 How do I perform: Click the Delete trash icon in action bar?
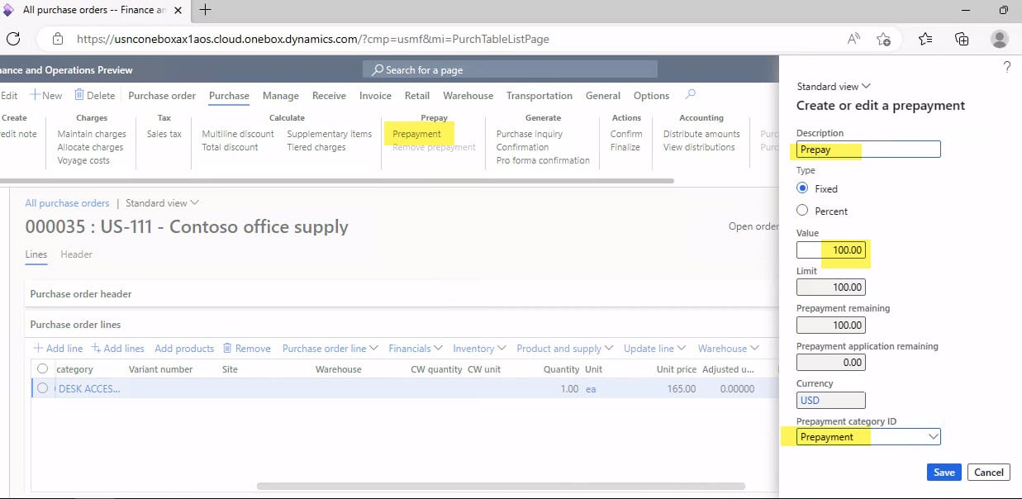(80, 95)
